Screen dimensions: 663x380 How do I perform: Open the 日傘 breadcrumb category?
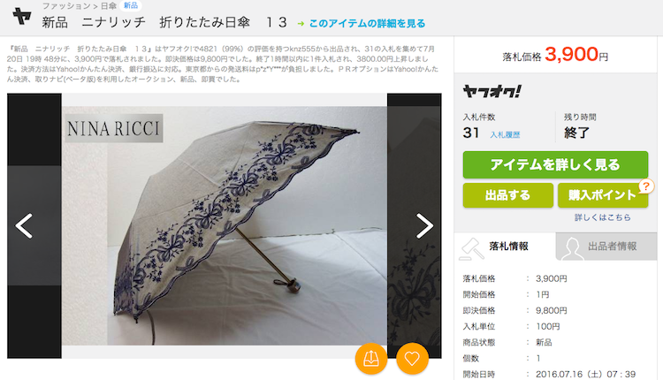click(x=109, y=6)
